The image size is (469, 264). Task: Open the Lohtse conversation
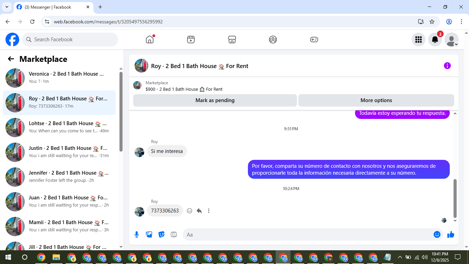[x=59, y=127]
